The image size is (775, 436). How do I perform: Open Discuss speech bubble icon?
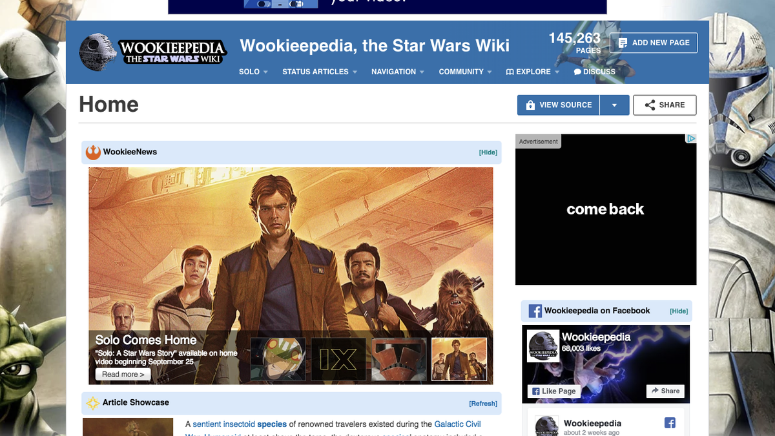pyautogui.click(x=577, y=72)
